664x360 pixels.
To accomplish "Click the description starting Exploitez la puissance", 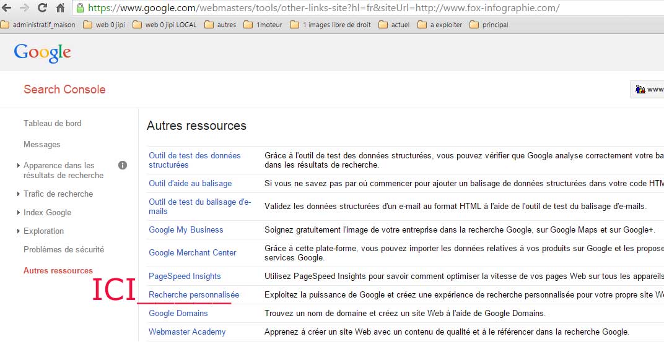I will coord(464,295).
